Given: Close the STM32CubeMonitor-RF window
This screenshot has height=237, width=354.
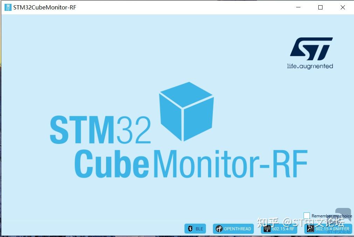Looking at the screenshot, I should pyautogui.click(x=342, y=7).
